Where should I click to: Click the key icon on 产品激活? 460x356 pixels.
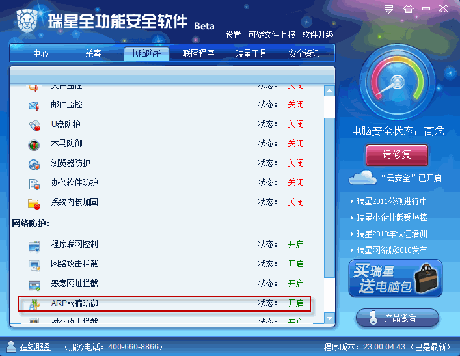coord(373,318)
